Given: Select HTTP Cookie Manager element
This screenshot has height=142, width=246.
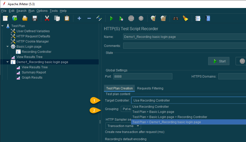Looking at the screenshot, I should [33, 41].
